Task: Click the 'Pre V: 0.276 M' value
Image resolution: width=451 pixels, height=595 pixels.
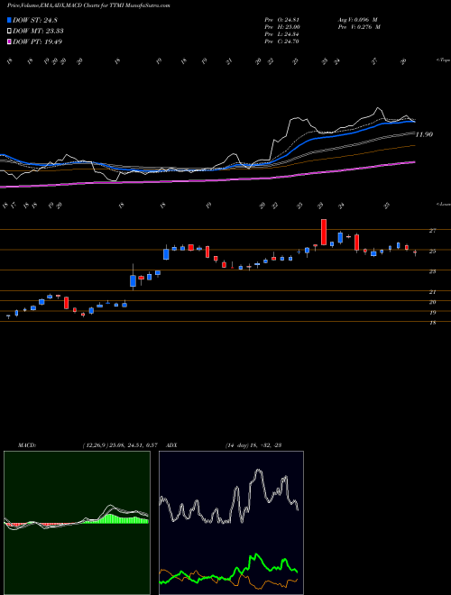Action: (x=359, y=27)
